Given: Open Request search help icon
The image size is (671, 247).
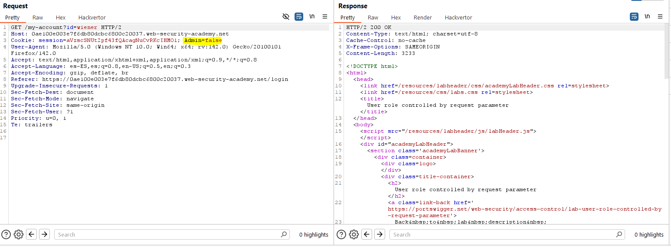Looking at the screenshot, I should [x=6, y=234].
